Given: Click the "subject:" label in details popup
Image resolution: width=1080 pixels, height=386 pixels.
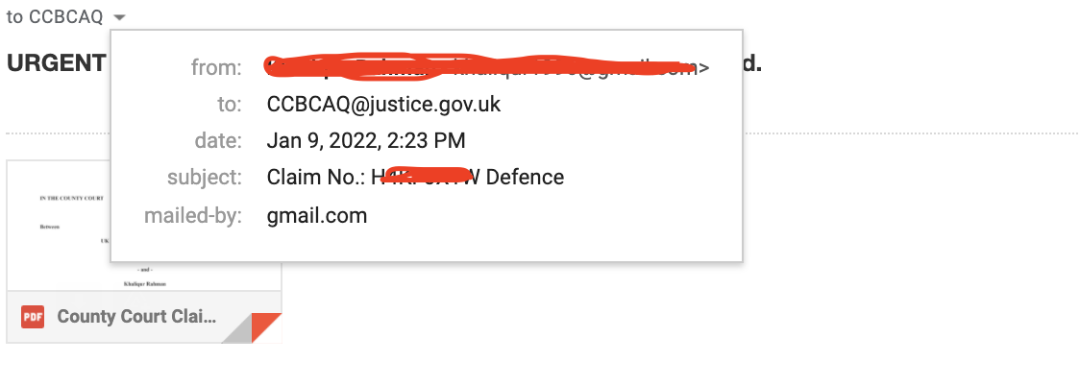Looking at the screenshot, I should 205,177.
